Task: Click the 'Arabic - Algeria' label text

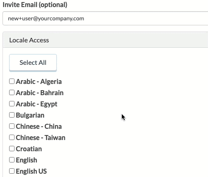Action: coord(39,81)
